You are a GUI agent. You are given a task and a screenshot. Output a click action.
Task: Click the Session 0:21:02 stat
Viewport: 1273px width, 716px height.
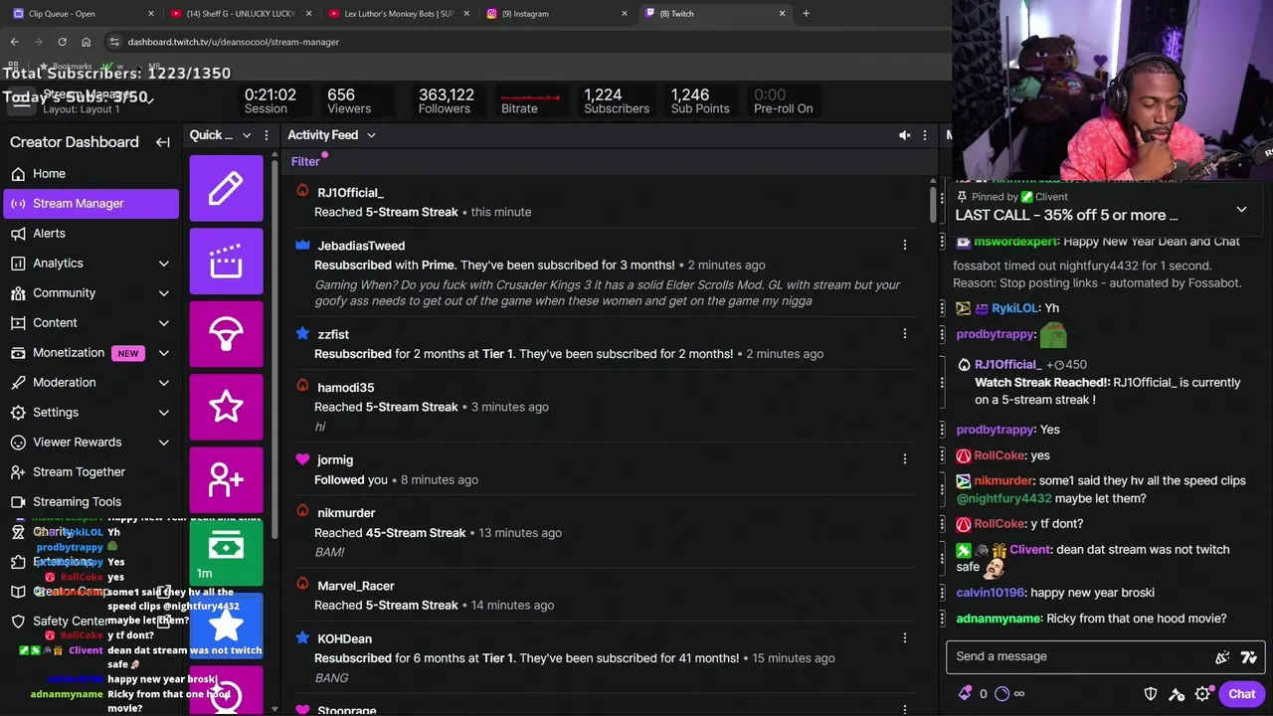pyautogui.click(x=271, y=101)
